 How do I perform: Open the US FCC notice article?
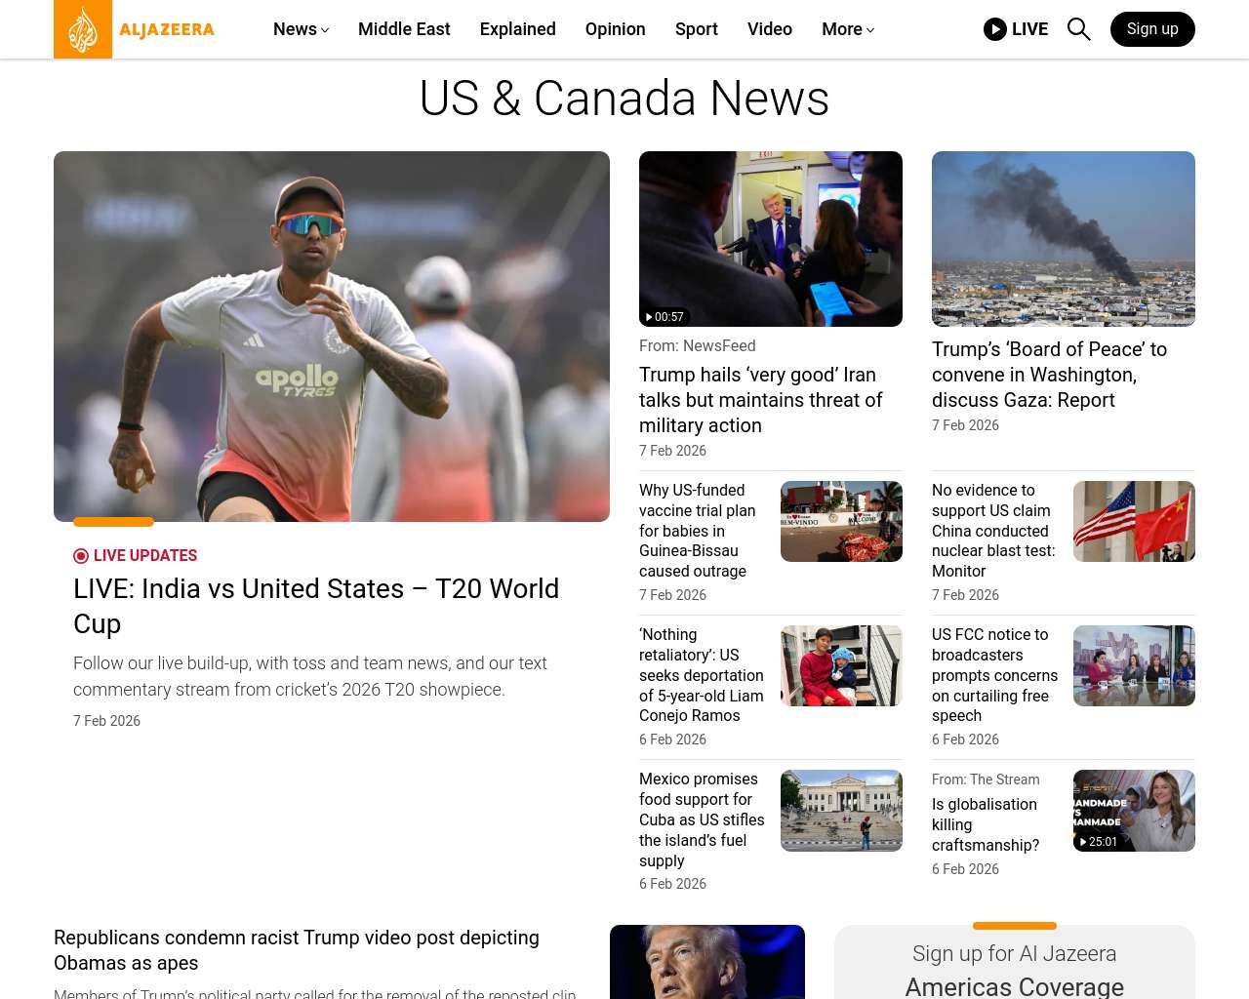(994, 675)
